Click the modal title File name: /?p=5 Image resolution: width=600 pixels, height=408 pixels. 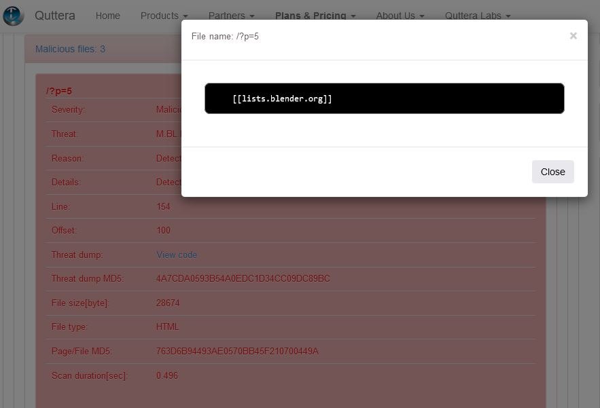tap(225, 37)
